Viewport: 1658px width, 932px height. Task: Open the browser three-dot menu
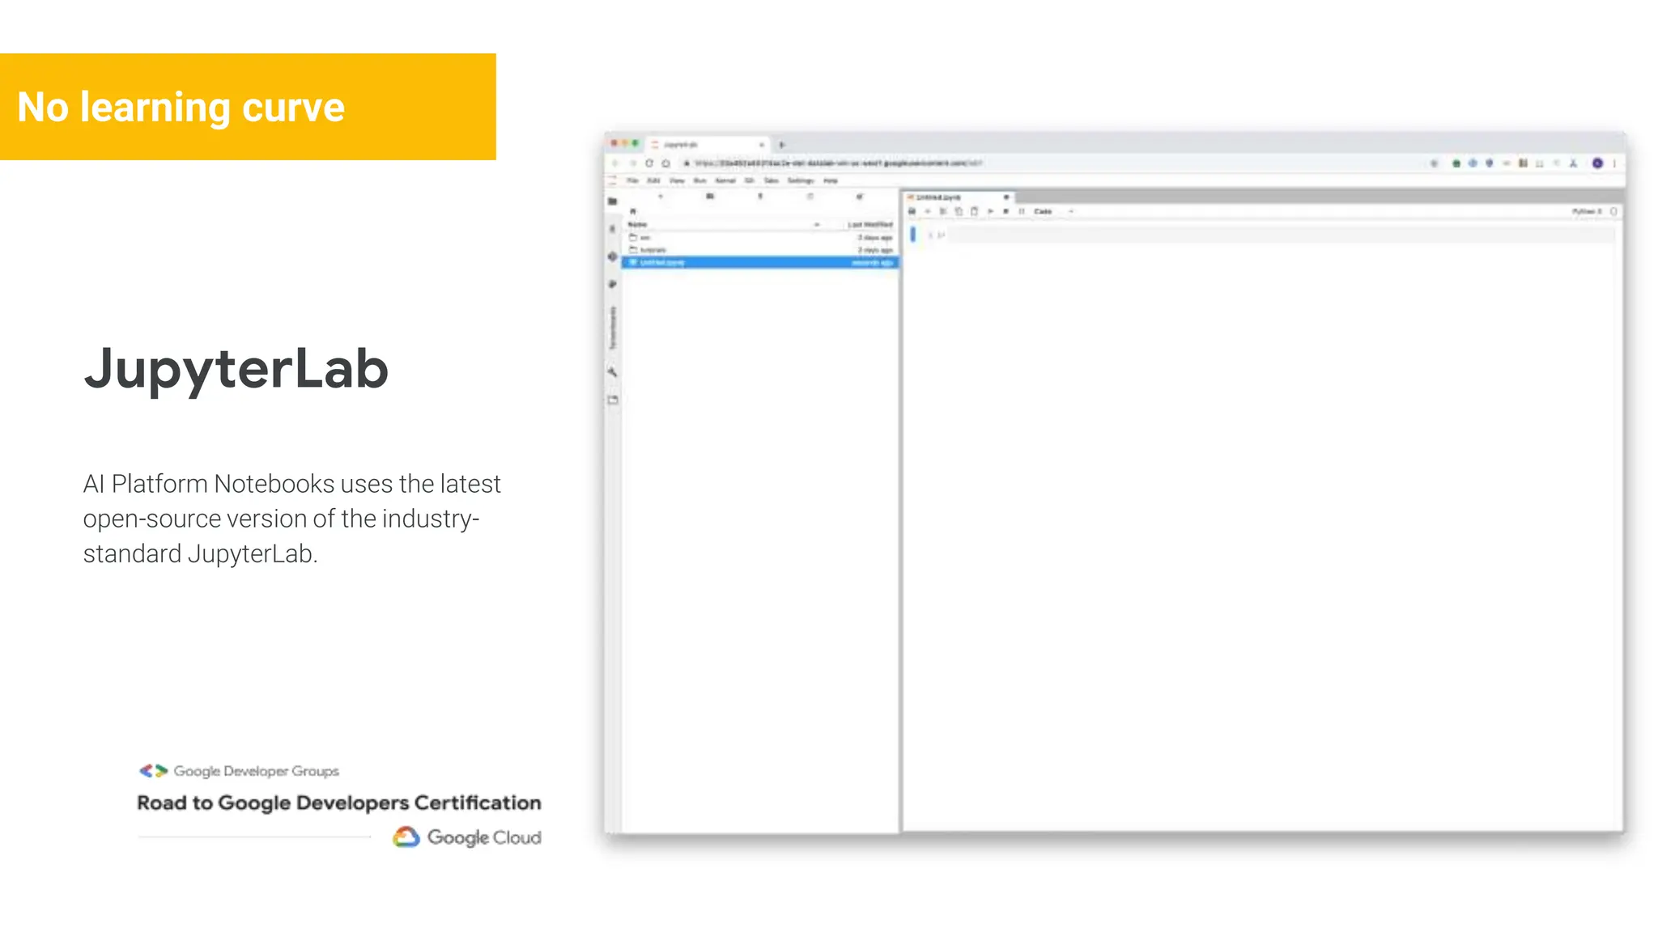(1614, 163)
